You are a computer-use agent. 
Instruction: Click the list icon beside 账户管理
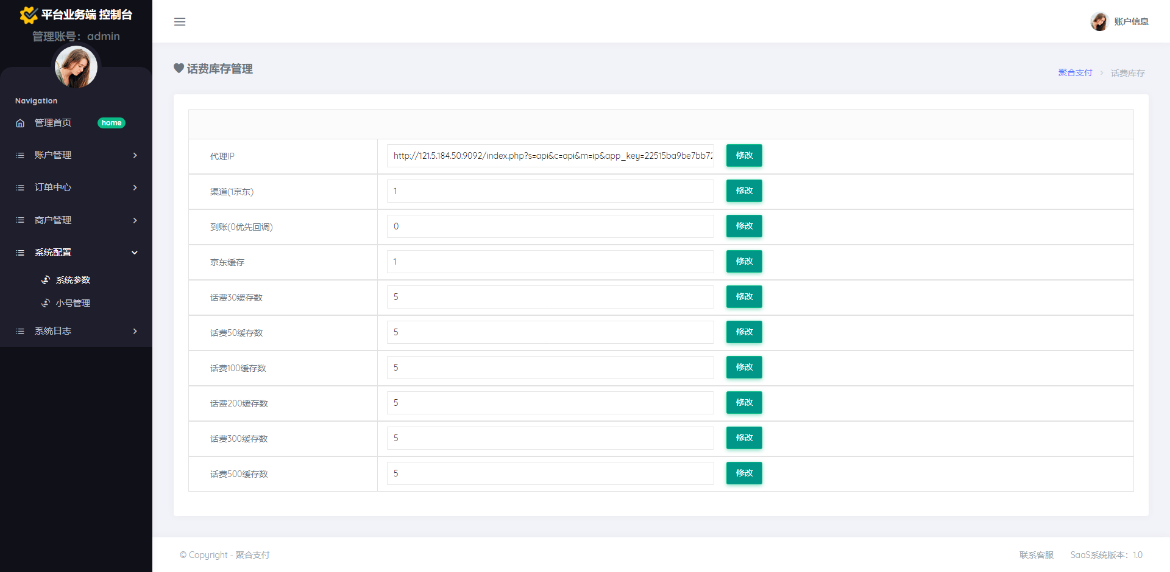pos(20,156)
